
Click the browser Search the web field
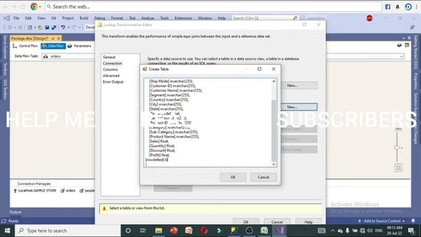click(x=213, y=7)
